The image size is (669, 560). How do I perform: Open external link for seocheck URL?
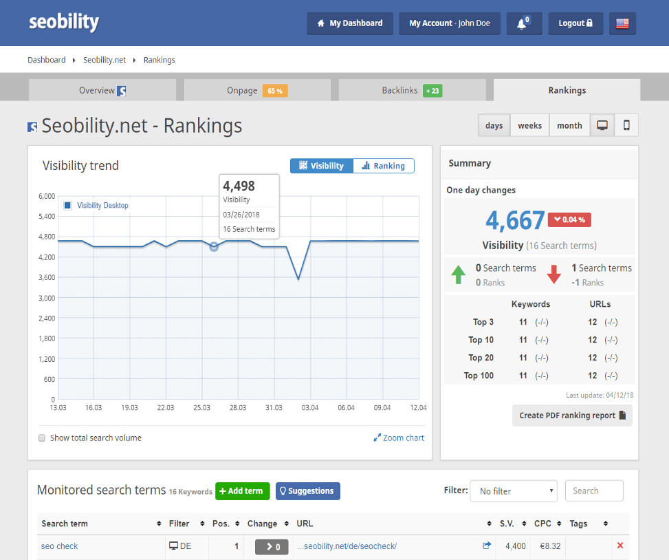[x=486, y=546]
